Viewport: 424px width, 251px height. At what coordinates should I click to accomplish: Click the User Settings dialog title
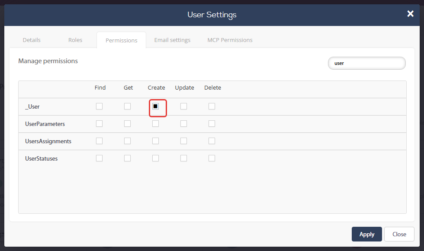click(x=212, y=15)
